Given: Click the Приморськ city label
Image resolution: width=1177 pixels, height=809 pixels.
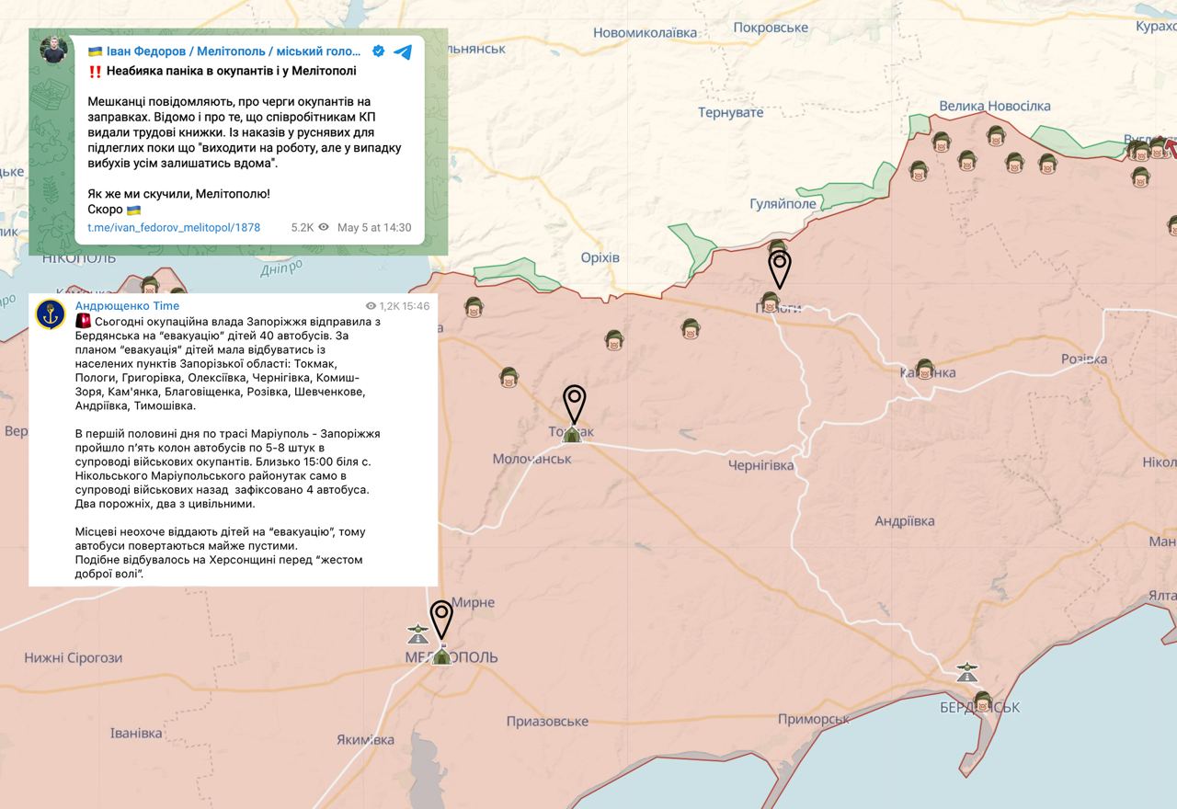Looking at the screenshot, I should [x=813, y=719].
